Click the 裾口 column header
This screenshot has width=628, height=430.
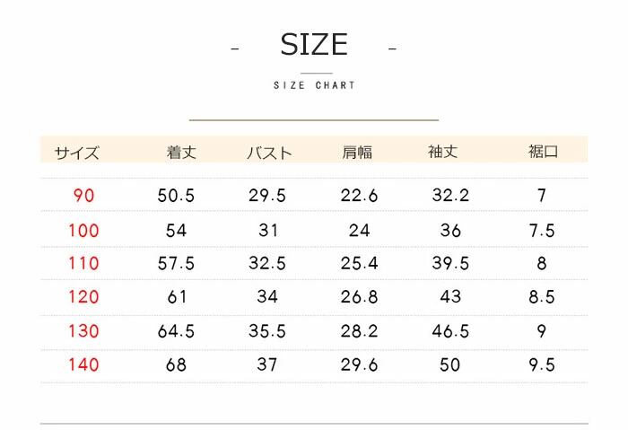click(543, 152)
